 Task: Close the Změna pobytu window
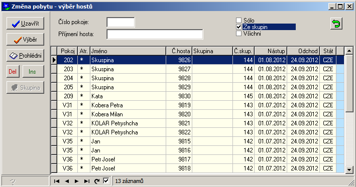[x=349, y=7]
